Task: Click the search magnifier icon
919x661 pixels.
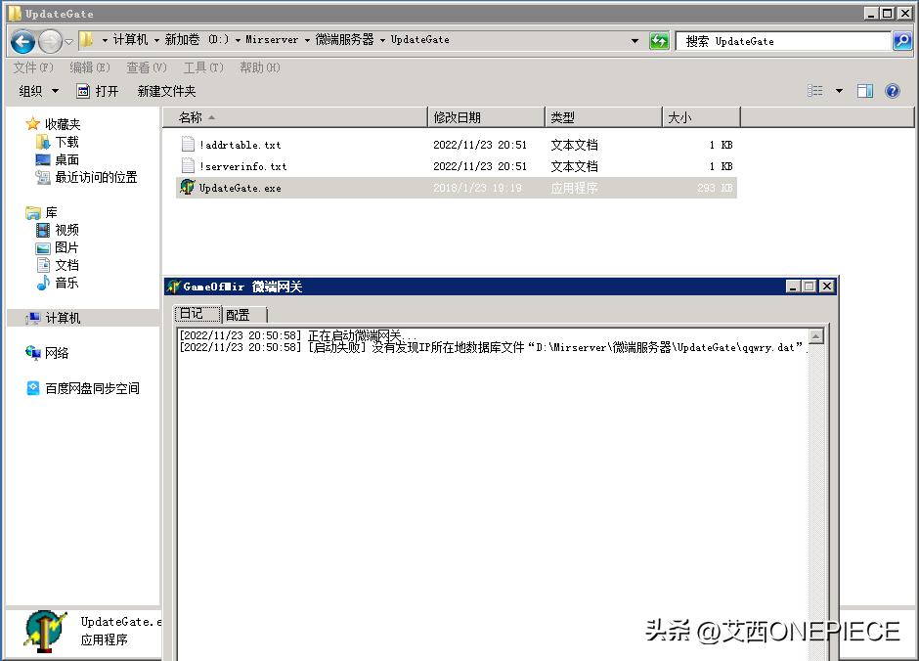Action: click(902, 41)
